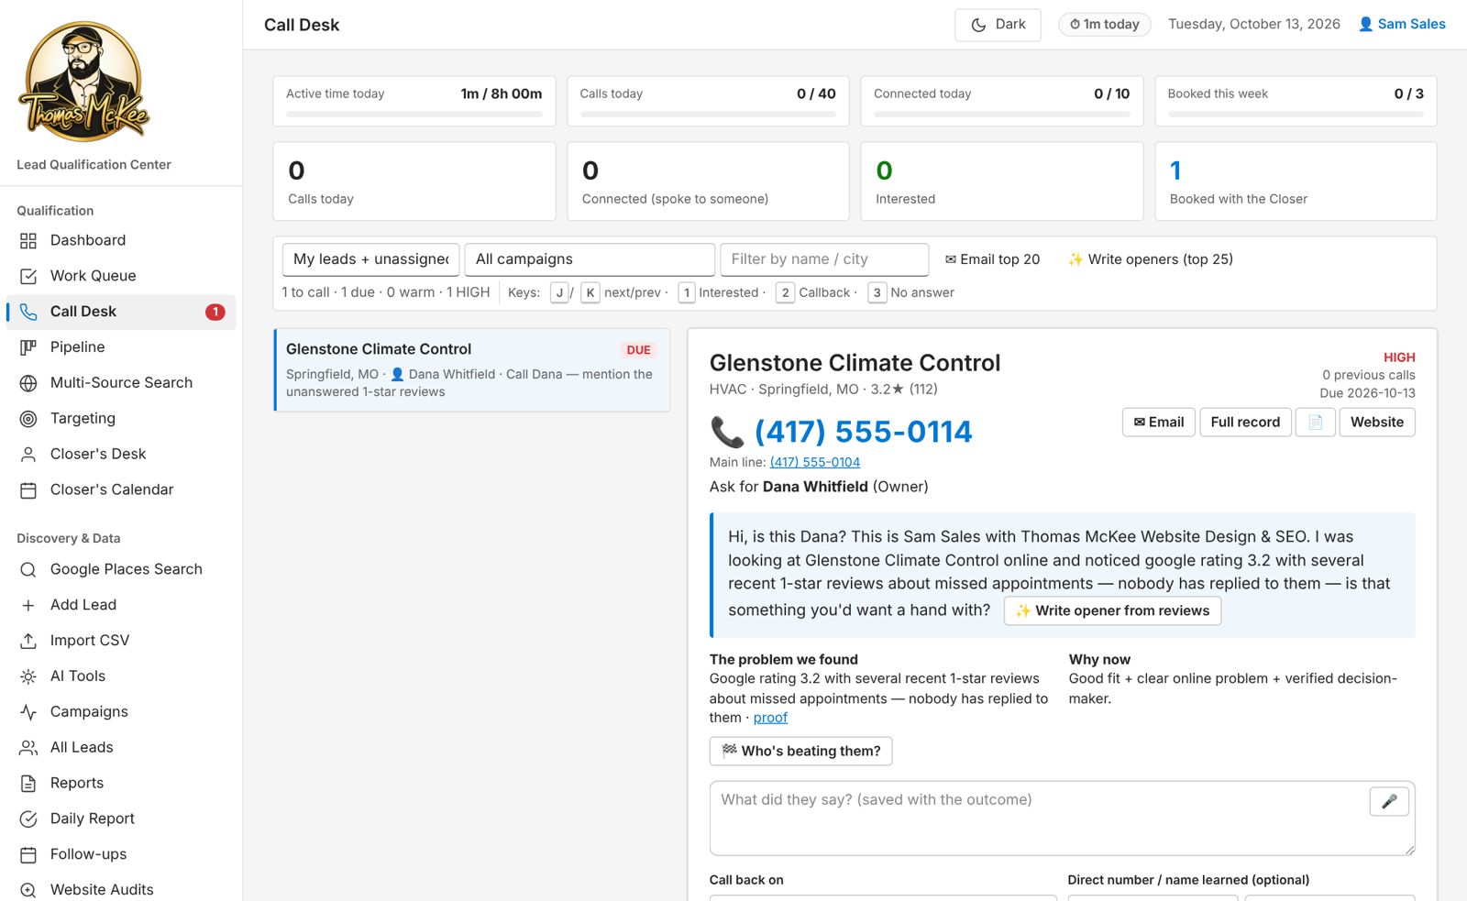
Task: Click the Active time today progress bar
Action: point(414,115)
